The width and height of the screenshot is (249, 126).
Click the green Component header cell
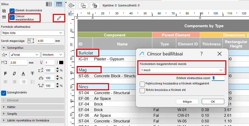point(115,35)
